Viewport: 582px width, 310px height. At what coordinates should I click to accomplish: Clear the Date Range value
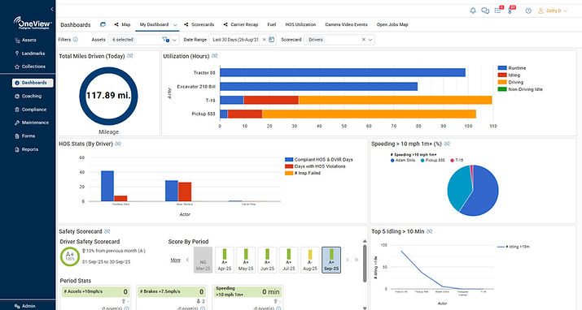(264, 40)
